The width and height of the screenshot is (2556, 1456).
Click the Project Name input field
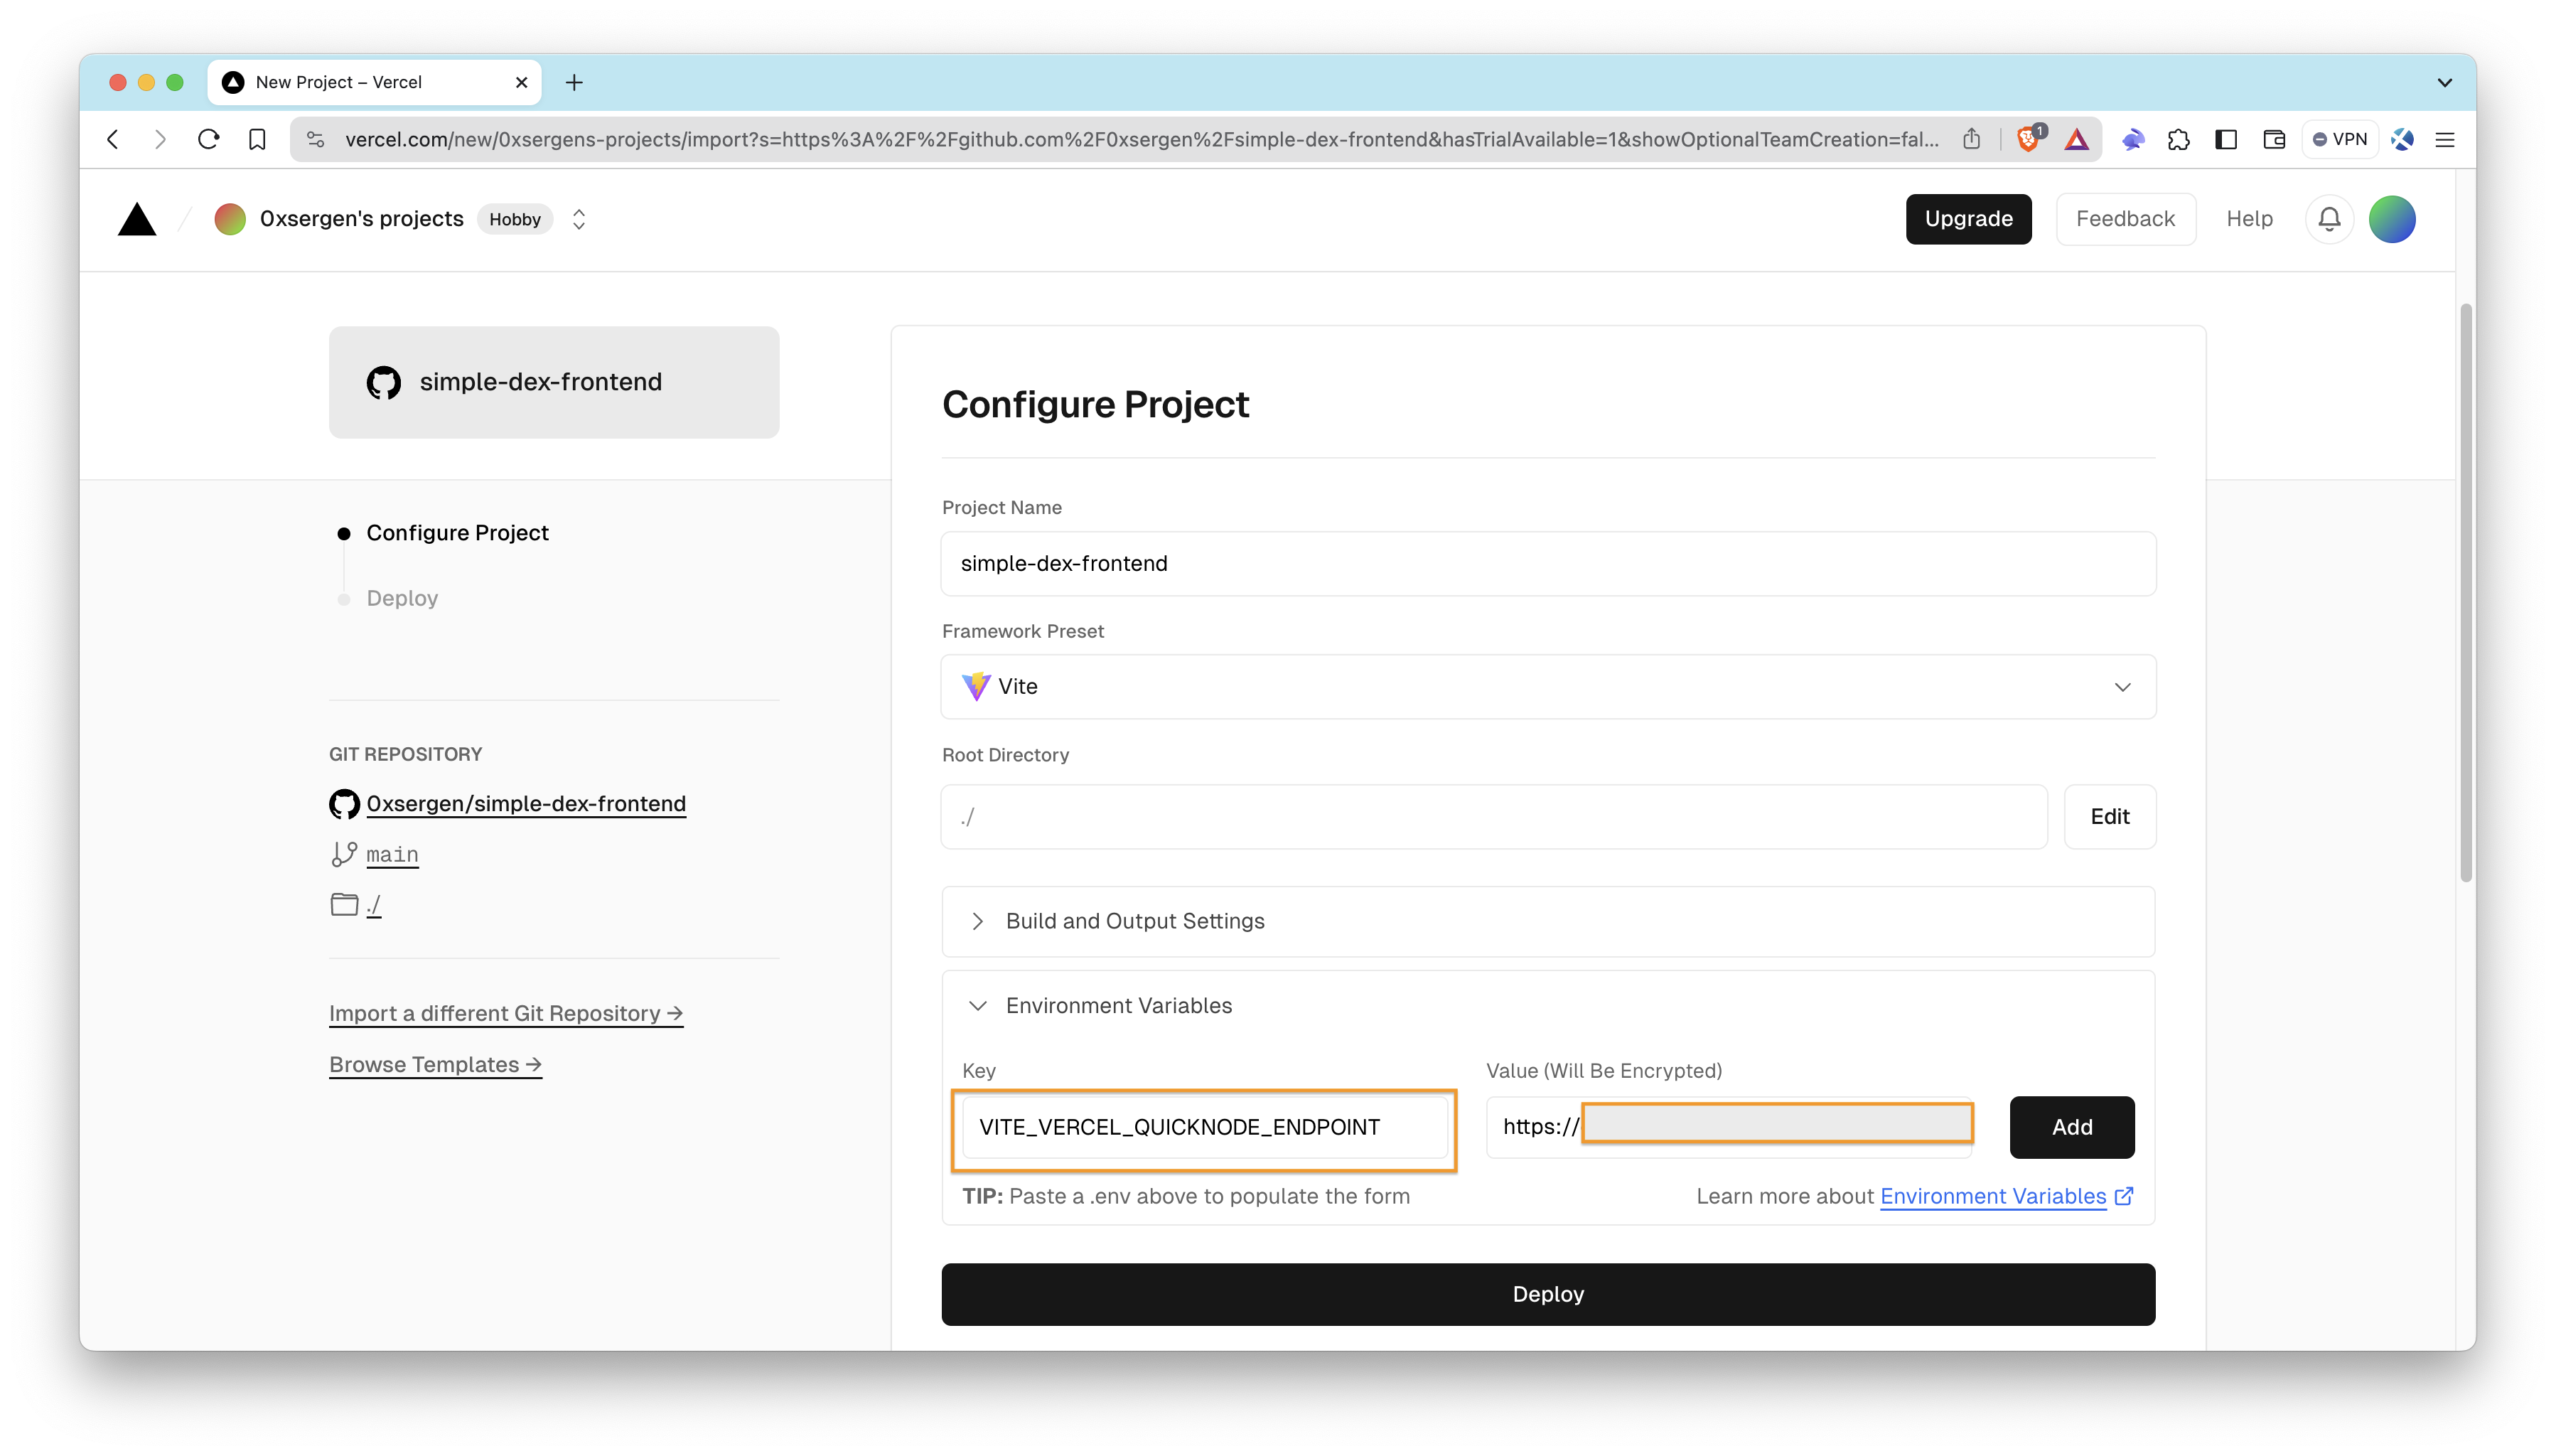click(1547, 564)
